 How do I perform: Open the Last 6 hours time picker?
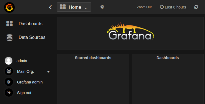pos(173,7)
